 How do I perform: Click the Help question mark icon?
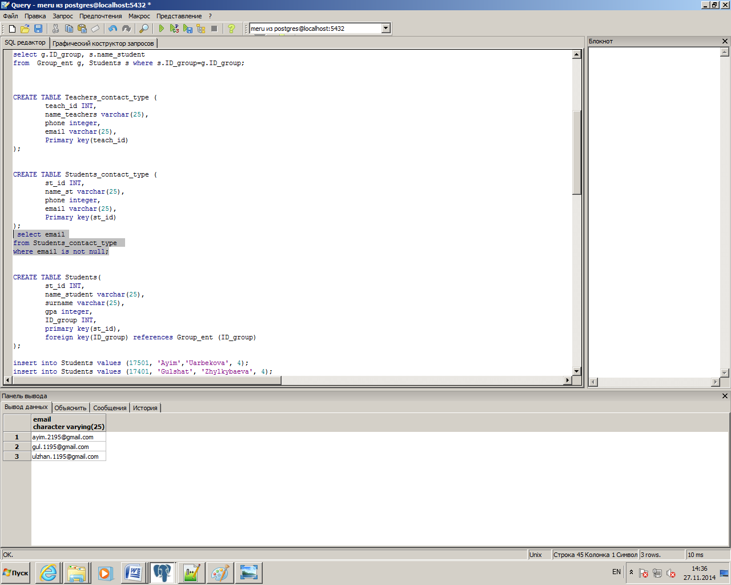(231, 29)
